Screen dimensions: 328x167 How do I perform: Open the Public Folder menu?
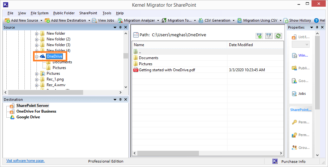tap(64, 13)
